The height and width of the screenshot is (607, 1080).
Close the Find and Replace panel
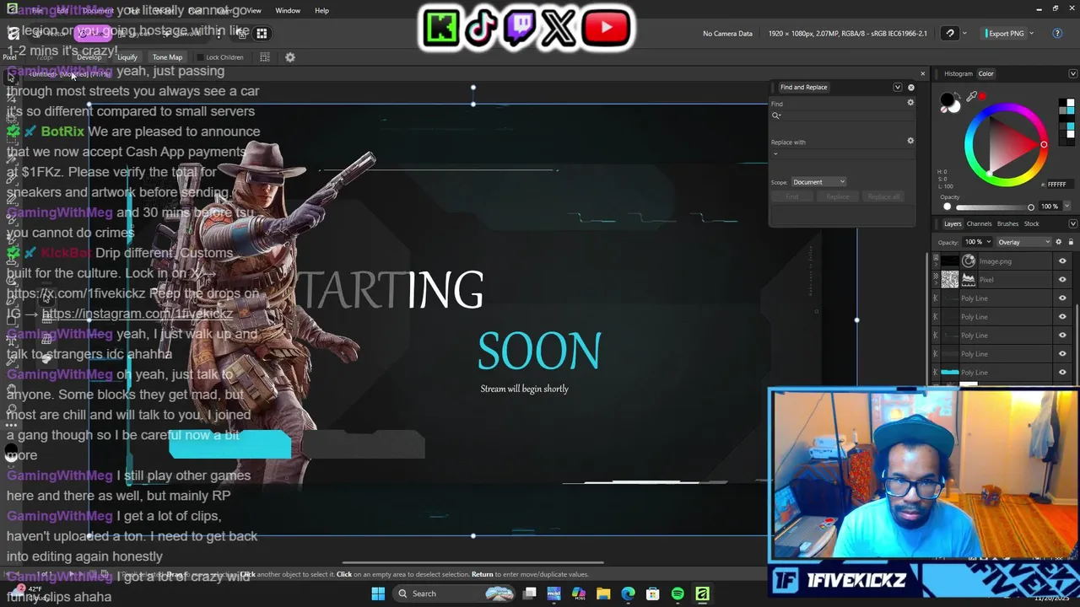(x=910, y=87)
